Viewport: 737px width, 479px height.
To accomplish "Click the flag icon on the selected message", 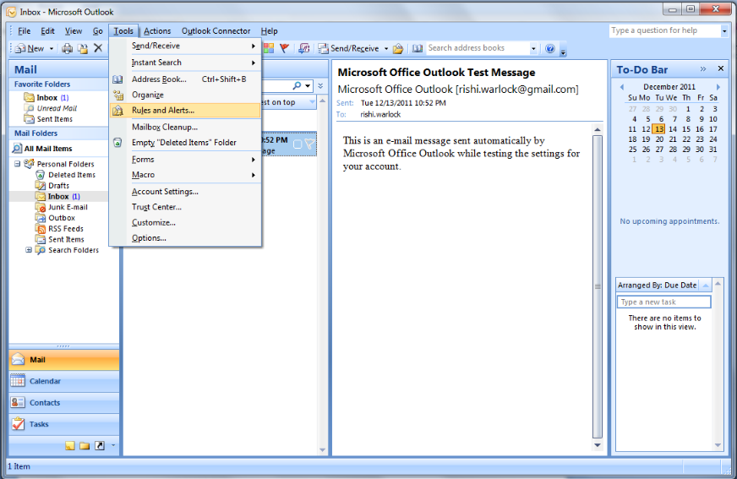I will click(x=309, y=144).
